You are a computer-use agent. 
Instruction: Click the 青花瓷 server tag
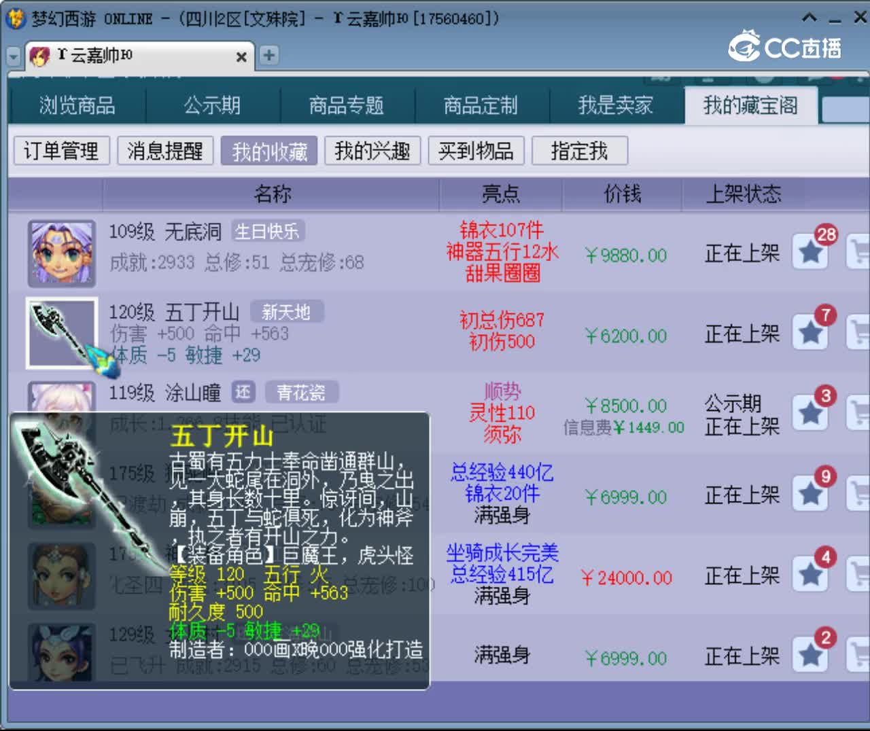pos(301,392)
